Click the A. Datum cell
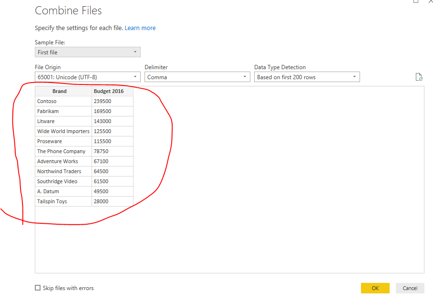Screen dimensions: 433x302 (x=63, y=191)
